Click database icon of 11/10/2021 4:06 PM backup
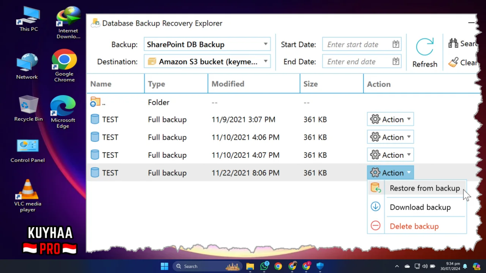Viewport: 486px width, 273px height. click(x=95, y=137)
